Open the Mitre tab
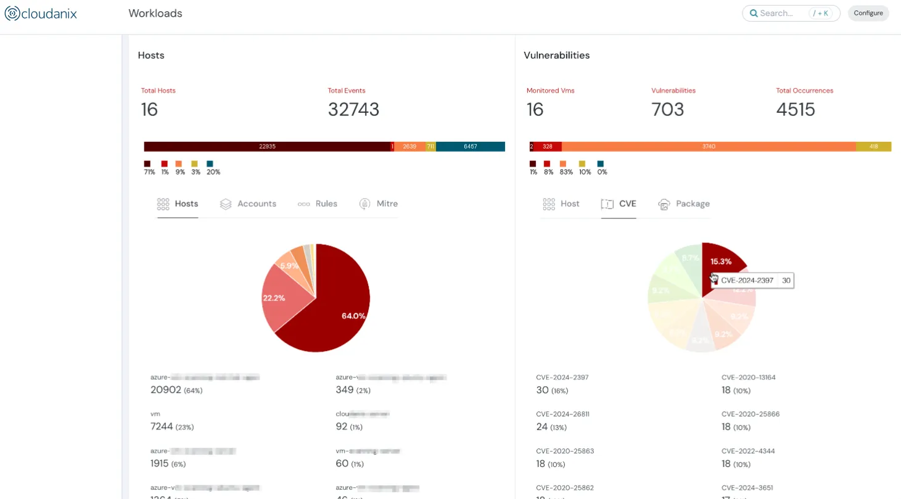The height and width of the screenshot is (499, 901). 386,204
